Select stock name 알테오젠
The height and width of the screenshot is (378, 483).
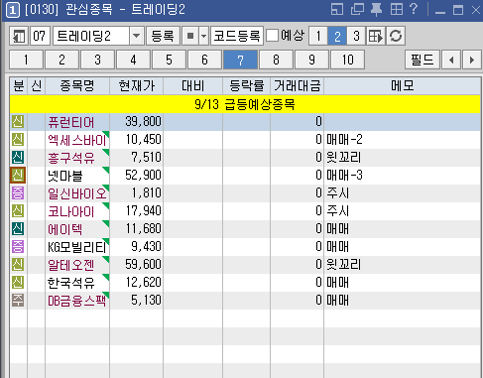coord(71,265)
